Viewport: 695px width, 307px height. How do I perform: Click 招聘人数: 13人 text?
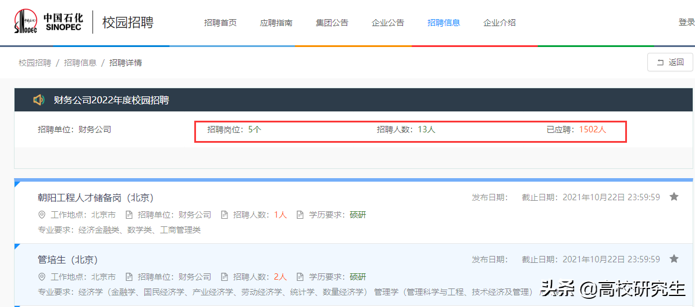[x=407, y=129]
